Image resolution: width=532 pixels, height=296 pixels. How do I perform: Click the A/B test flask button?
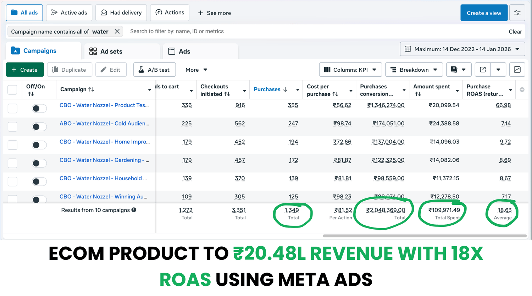(x=154, y=70)
